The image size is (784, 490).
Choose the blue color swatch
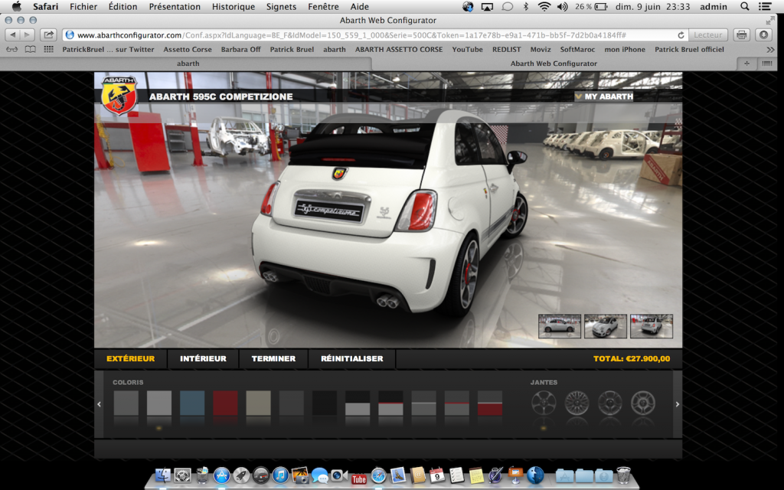tap(192, 403)
